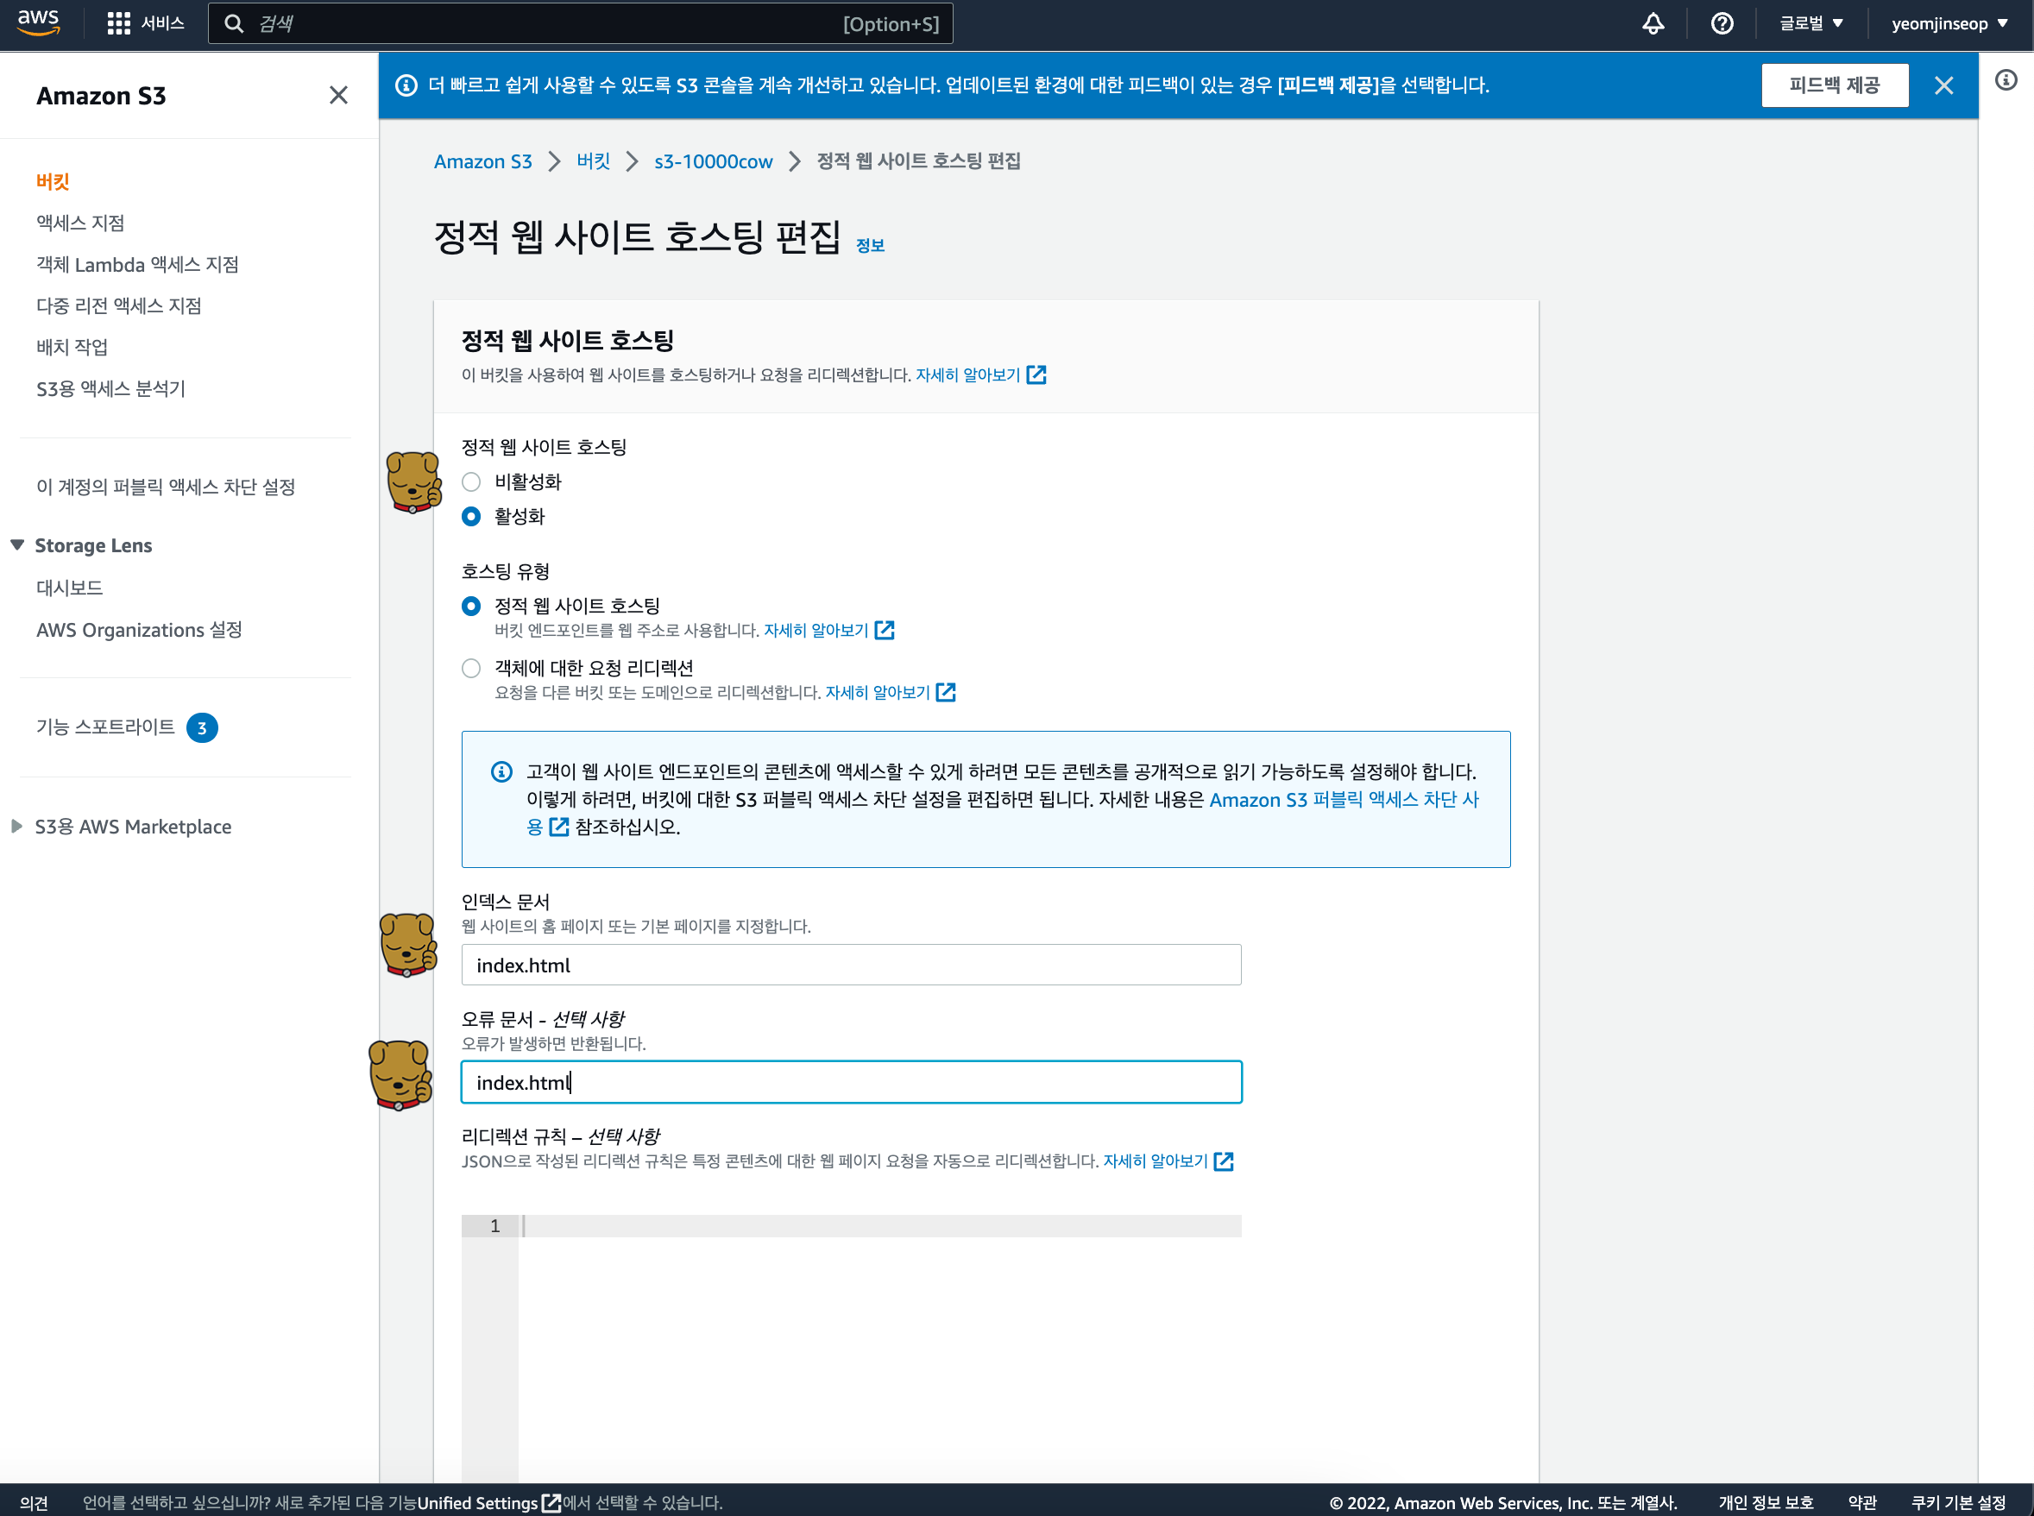2034x1516 pixels.
Task: Dismiss the blue feedback banner
Action: [x=1943, y=85]
